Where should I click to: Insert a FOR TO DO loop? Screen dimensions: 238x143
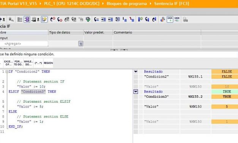(x=18, y=63)
